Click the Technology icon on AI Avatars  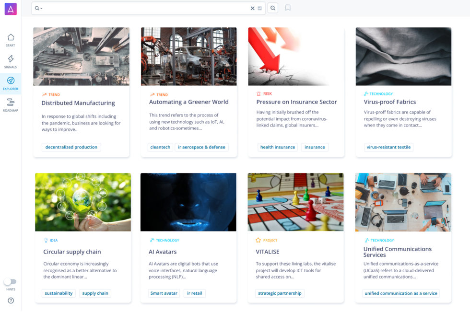[152, 240]
